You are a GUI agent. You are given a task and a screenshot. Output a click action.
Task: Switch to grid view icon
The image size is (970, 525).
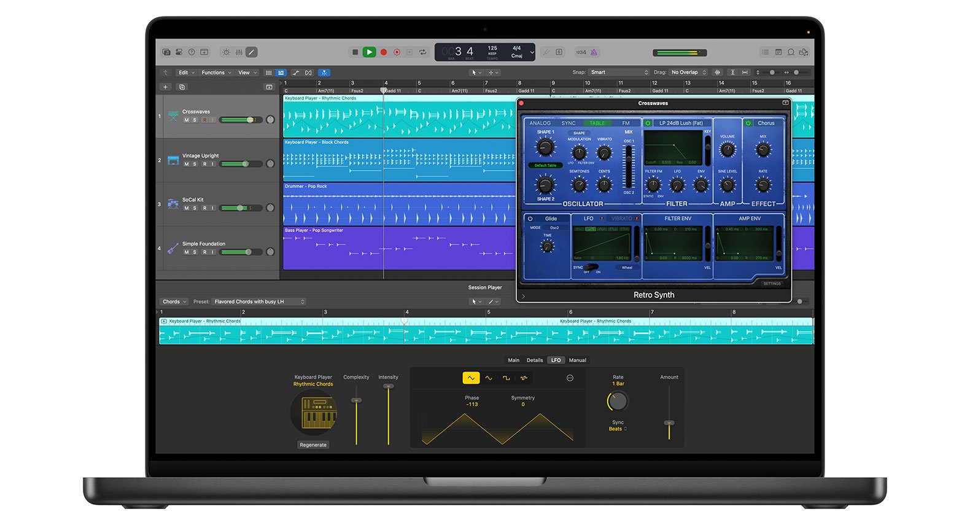pyautogui.click(x=268, y=72)
